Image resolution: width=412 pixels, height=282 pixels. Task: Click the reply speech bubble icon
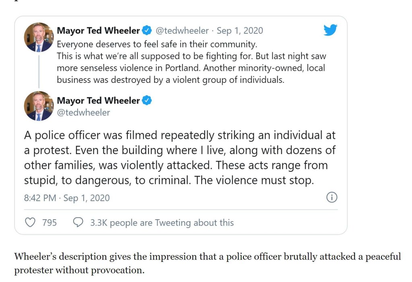(x=78, y=222)
